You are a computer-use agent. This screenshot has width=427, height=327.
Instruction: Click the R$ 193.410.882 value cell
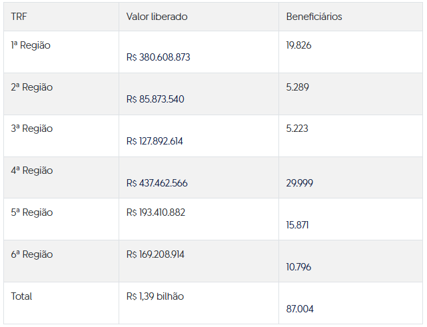coord(155,212)
